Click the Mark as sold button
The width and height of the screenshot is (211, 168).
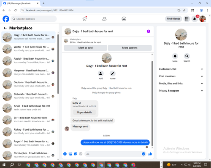86,48
